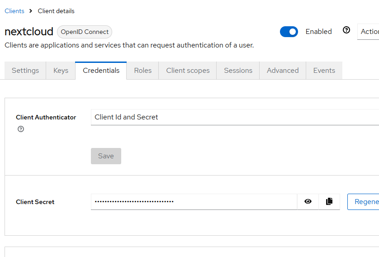
Task: Reveal the client secret with eye icon
Action: point(308,202)
